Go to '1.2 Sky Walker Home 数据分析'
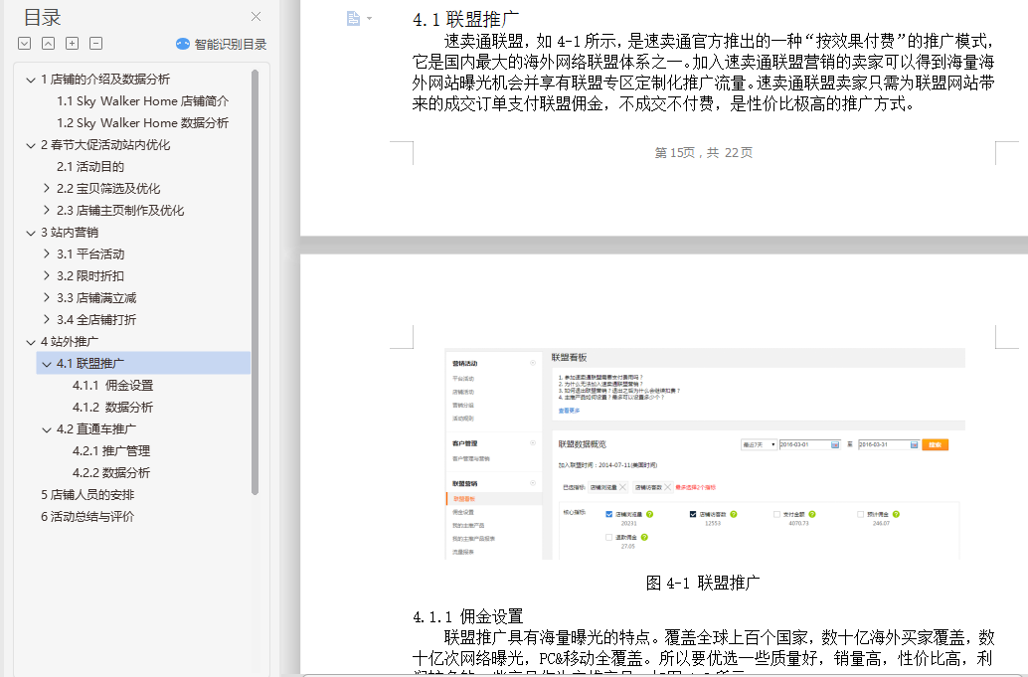Viewport: 1028px width, 677px height. tap(142, 122)
